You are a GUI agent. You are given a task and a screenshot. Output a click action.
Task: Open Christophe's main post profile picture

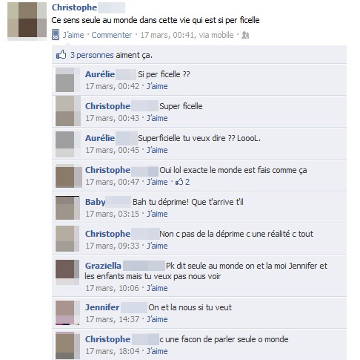[27, 20]
